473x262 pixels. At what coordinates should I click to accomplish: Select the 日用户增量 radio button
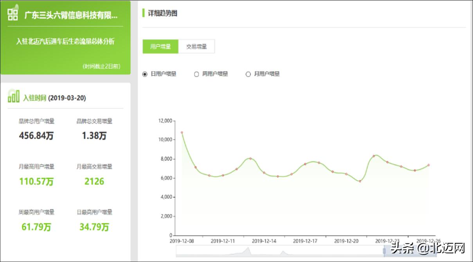click(146, 74)
